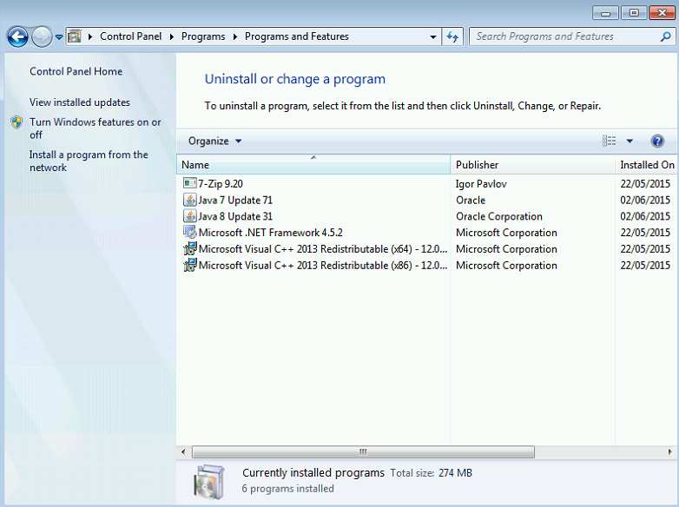The image size is (679, 507).
Task: Select Visual C++ 2013 Redistributable (x86) entry
Action: point(323,266)
